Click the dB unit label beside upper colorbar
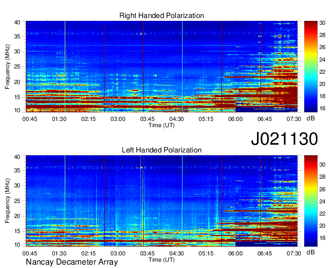Image resolution: width=331 pixels, height=268 pixels. (x=311, y=118)
